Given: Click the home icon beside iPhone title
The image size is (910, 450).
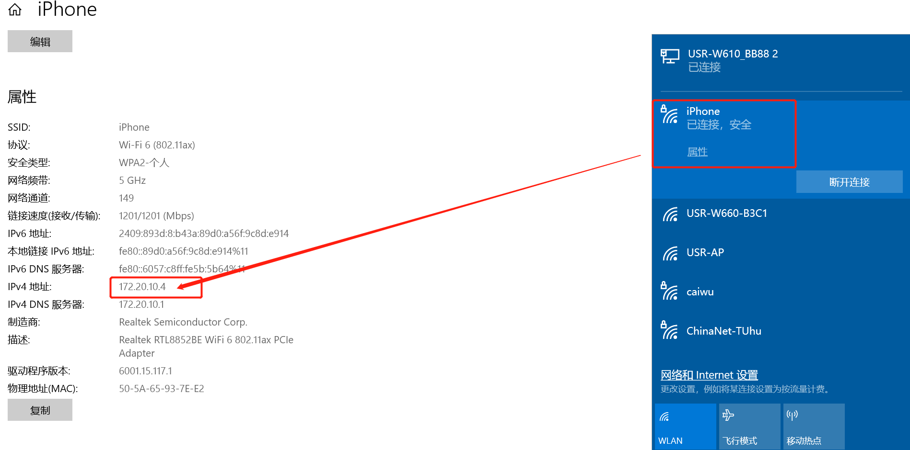Looking at the screenshot, I should (15, 10).
